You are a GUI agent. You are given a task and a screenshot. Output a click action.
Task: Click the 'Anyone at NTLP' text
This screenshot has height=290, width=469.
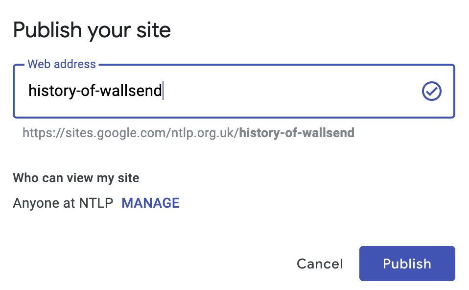coord(63,203)
